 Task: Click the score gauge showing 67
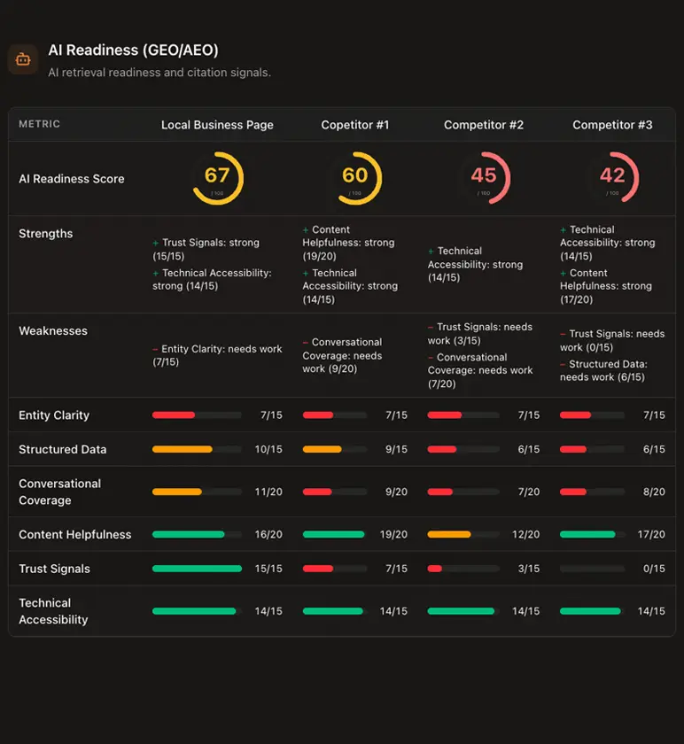point(217,178)
